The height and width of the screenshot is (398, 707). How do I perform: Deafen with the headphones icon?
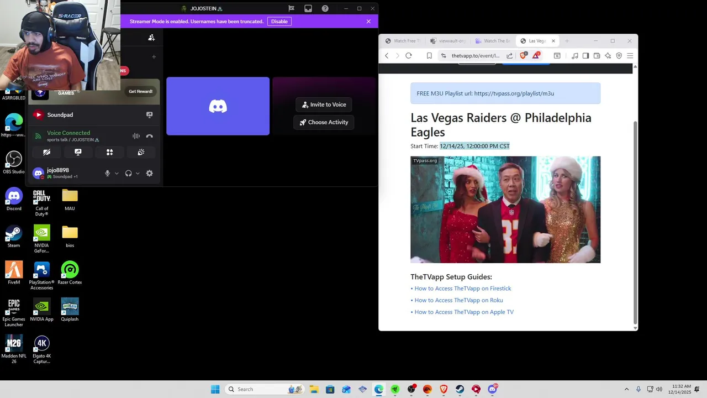click(x=128, y=173)
